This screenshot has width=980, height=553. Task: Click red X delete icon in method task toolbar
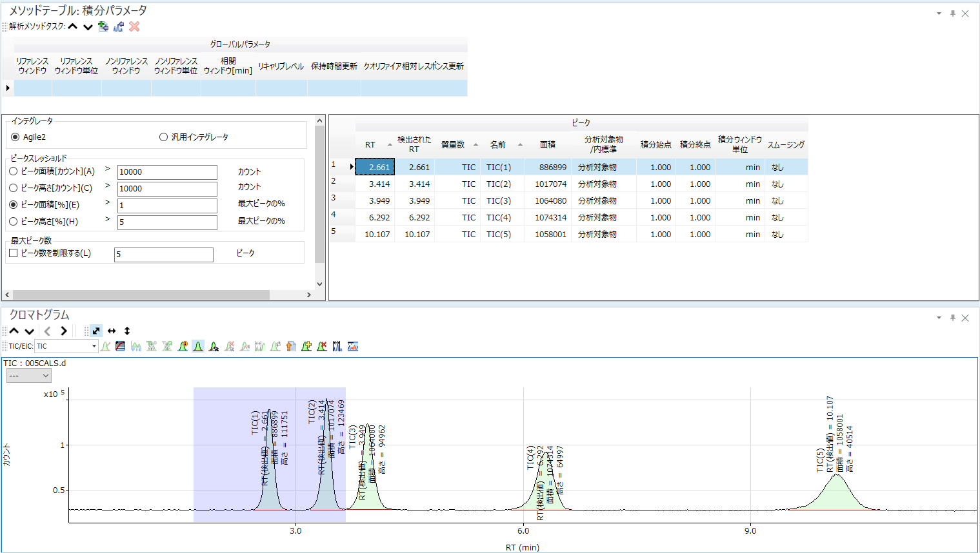click(134, 26)
